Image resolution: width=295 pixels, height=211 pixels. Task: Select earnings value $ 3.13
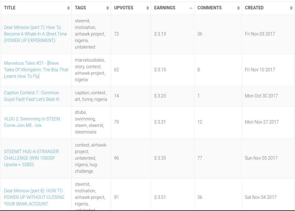pyautogui.click(x=160, y=34)
